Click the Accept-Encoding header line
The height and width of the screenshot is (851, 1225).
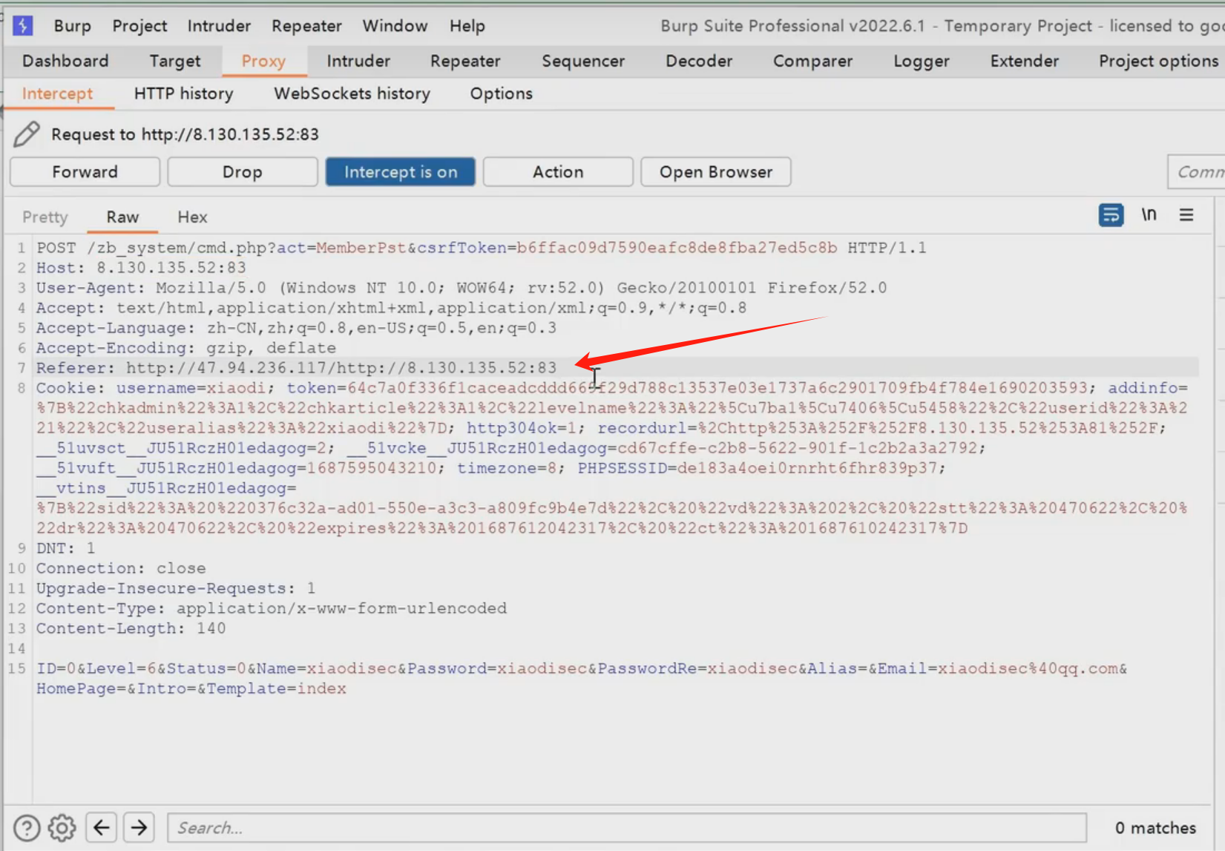coord(186,348)
